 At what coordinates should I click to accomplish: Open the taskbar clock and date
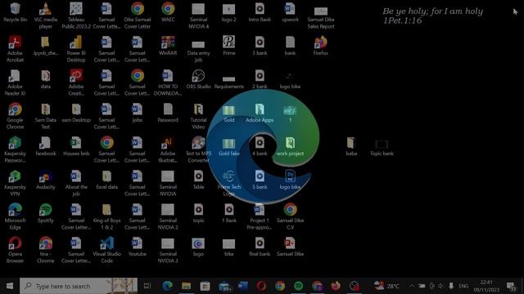point(486,286)
